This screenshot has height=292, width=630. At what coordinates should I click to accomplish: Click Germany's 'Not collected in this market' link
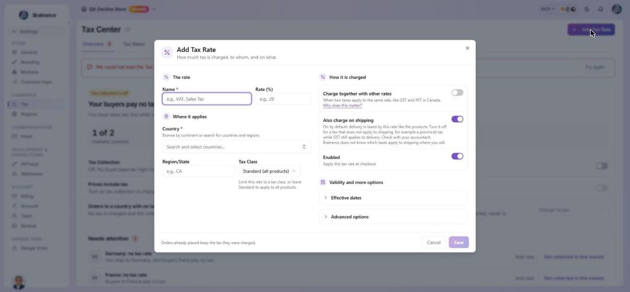(x=574, y=257)
